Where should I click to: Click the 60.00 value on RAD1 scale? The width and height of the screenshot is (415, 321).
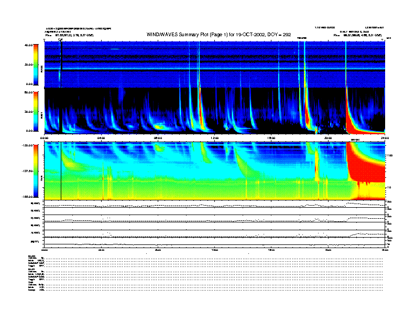pos(28,92)
